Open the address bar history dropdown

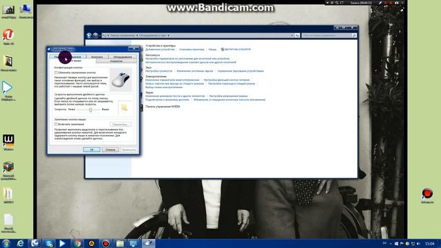click(x=291, y=35)
